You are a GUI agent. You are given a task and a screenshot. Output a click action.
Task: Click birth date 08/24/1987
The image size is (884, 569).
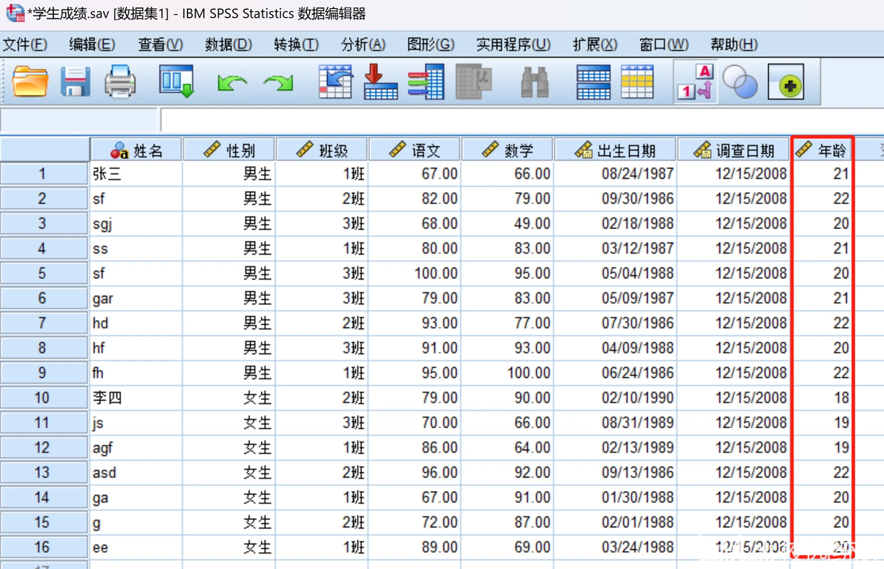(615, 174)
